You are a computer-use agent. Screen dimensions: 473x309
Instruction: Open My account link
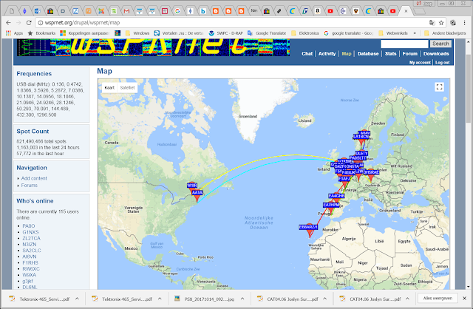[420, 62]
